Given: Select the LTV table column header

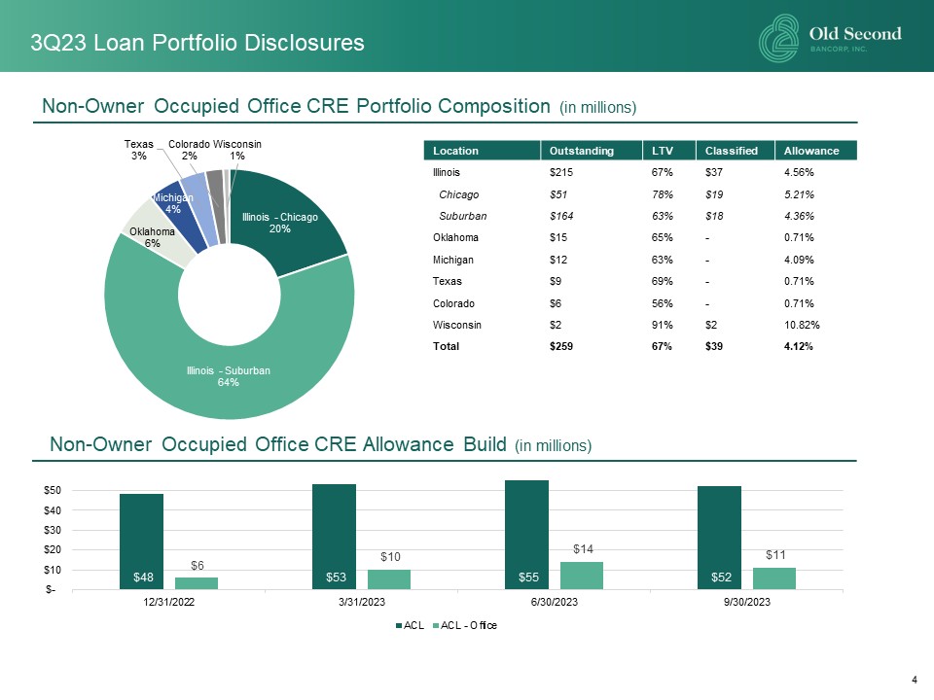Looking at the screenshot, I should 659,151.
